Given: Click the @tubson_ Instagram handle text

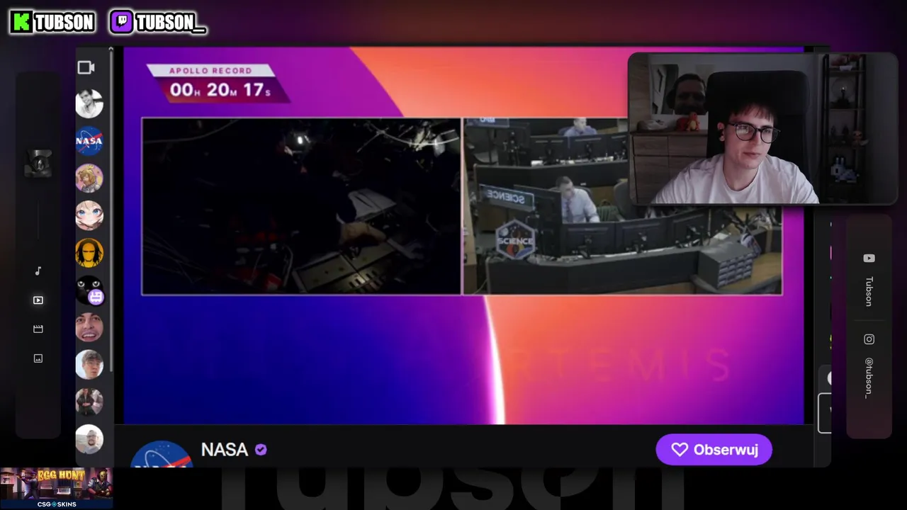Looking at the screenshot, I should 869,378.
